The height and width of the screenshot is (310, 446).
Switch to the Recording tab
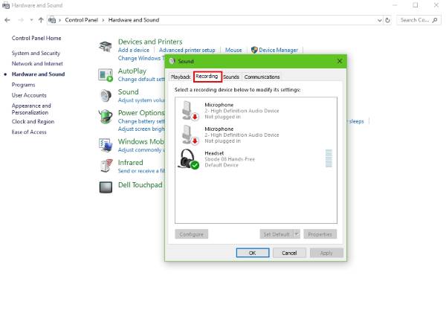point(207,77)
